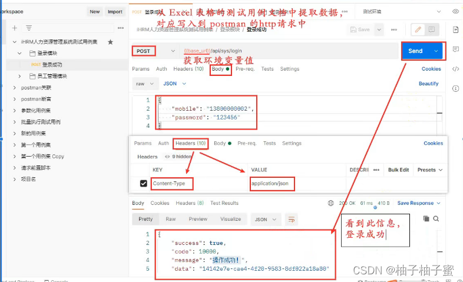Select the POST 登录成功 request

(67, 65)
